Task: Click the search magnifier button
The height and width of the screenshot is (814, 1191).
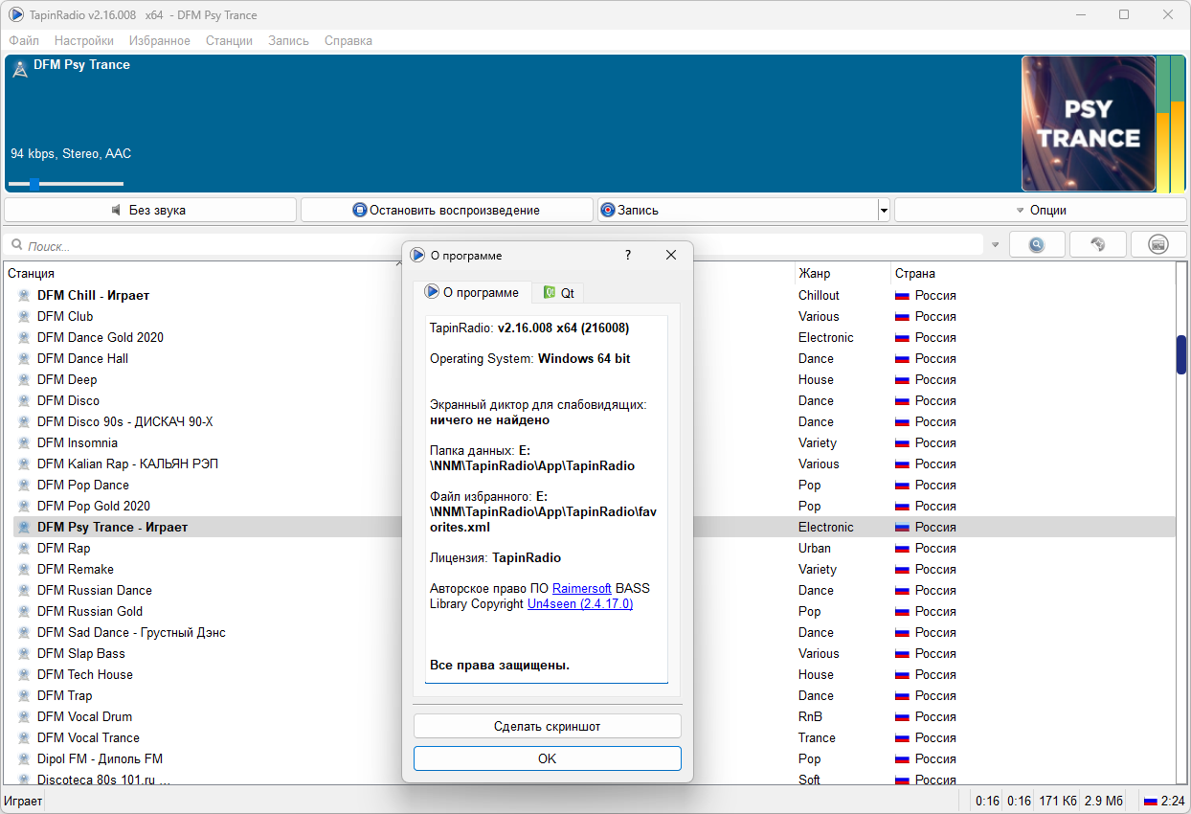Action: (1036, 245)
